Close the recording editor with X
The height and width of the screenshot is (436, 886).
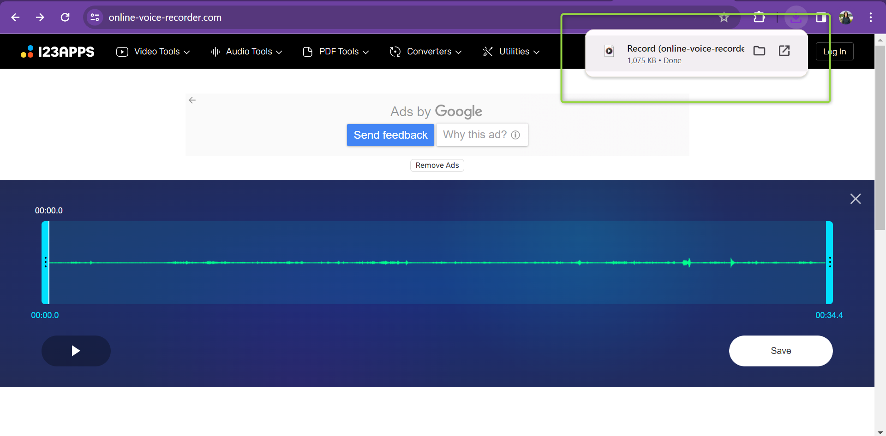tap(855, 199)
